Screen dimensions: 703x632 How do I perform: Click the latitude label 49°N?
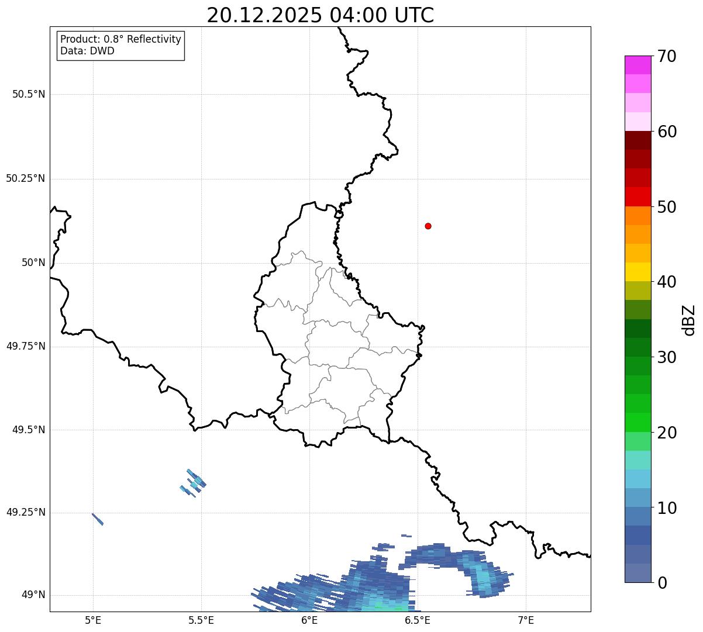click(x=33, y=595)
